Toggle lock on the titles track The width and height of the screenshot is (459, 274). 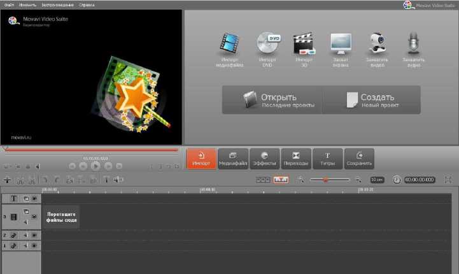(26, 199)
